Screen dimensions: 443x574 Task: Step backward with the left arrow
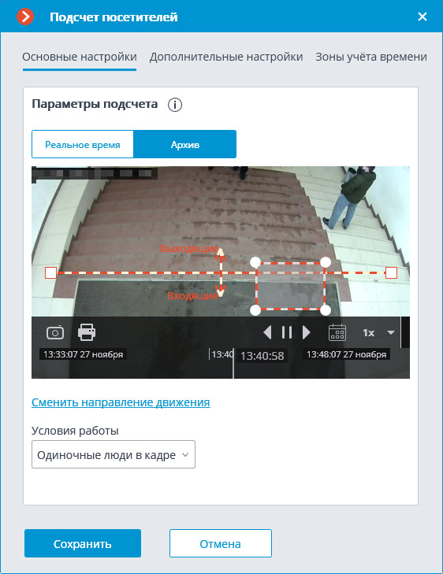click(x=268, y=332)
